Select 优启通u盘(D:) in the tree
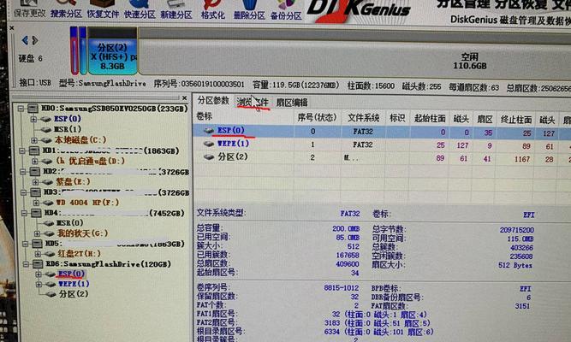Viewport: 571px width, 342px height. [90, 161]
